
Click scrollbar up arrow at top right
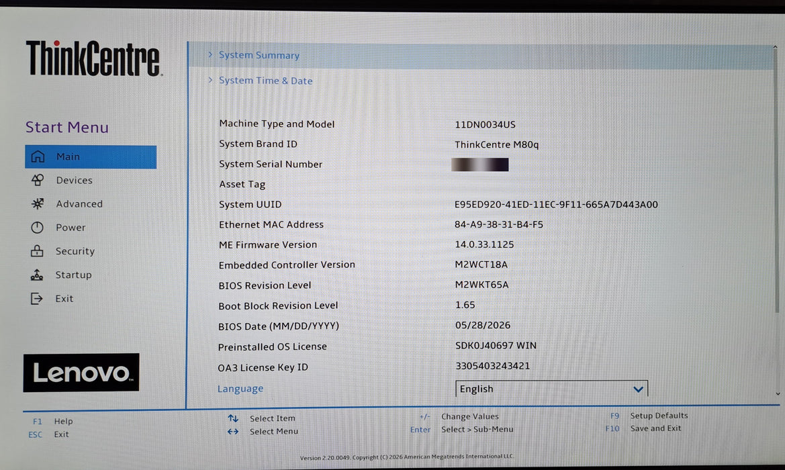(x=775, y=48)
